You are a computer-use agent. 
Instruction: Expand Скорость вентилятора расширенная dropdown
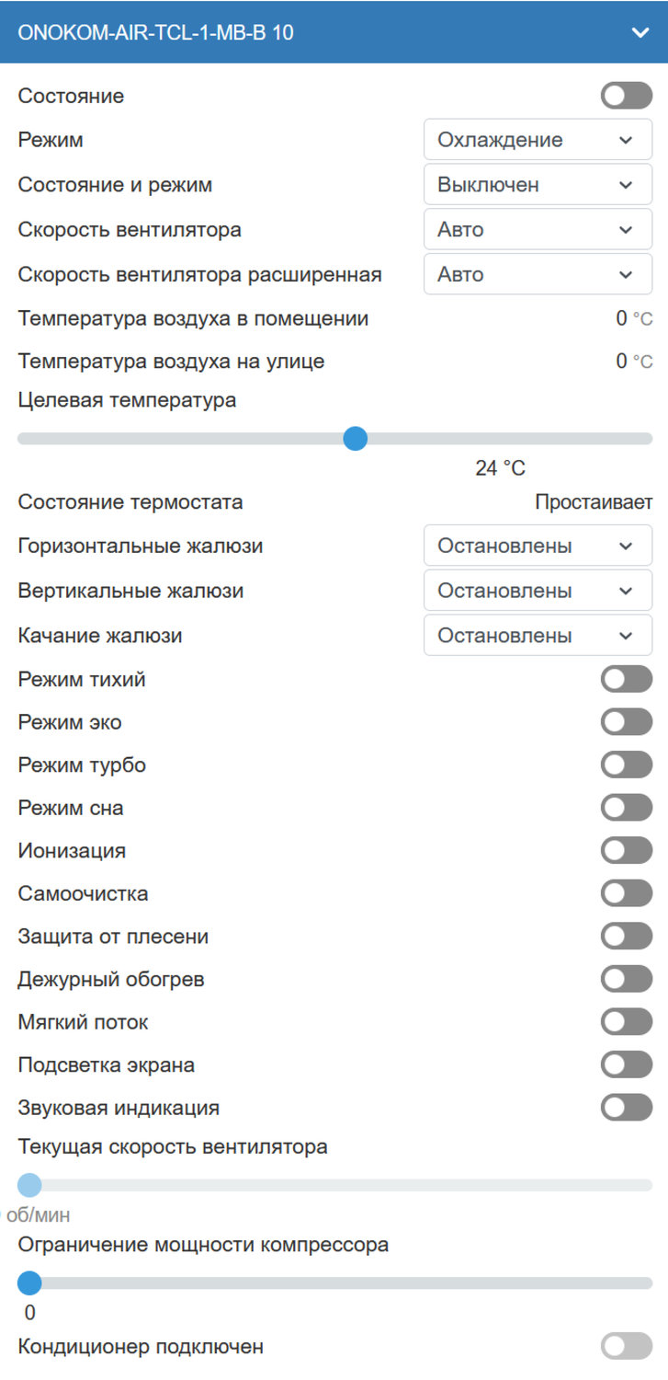[x=538, y=274]
